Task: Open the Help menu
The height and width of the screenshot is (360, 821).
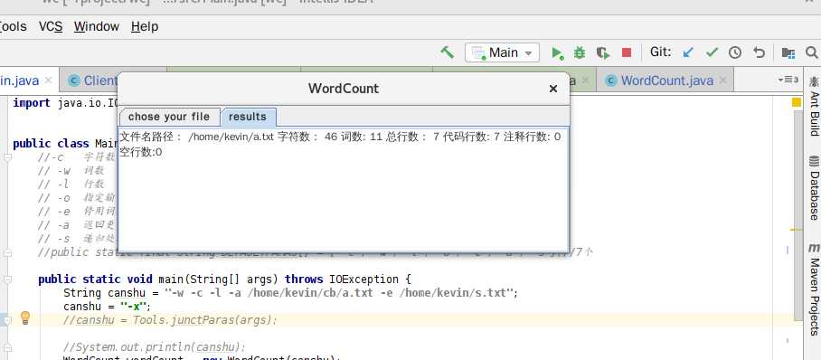Action: tap(145, 26)
